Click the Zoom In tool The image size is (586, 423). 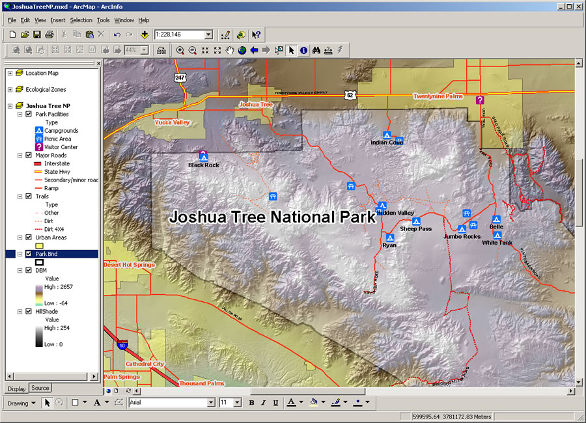click(180, 50)
